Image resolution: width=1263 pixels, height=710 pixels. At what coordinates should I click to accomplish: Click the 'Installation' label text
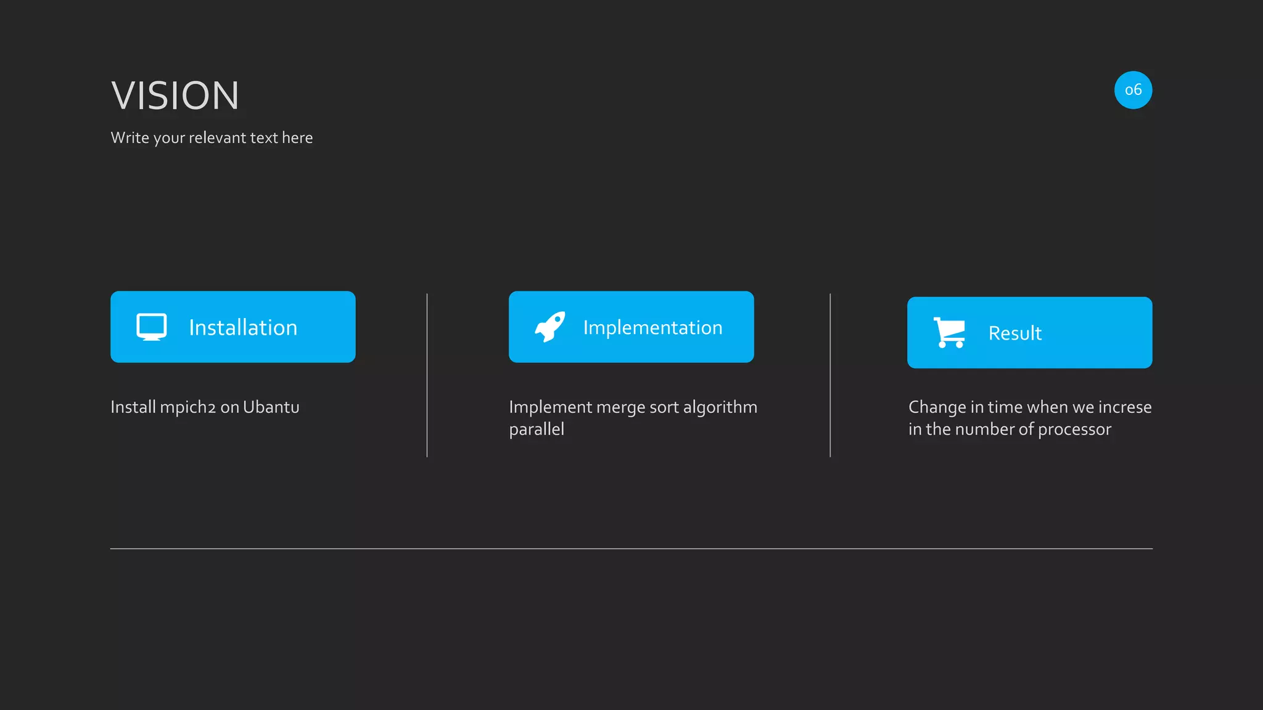click(243, 327)
